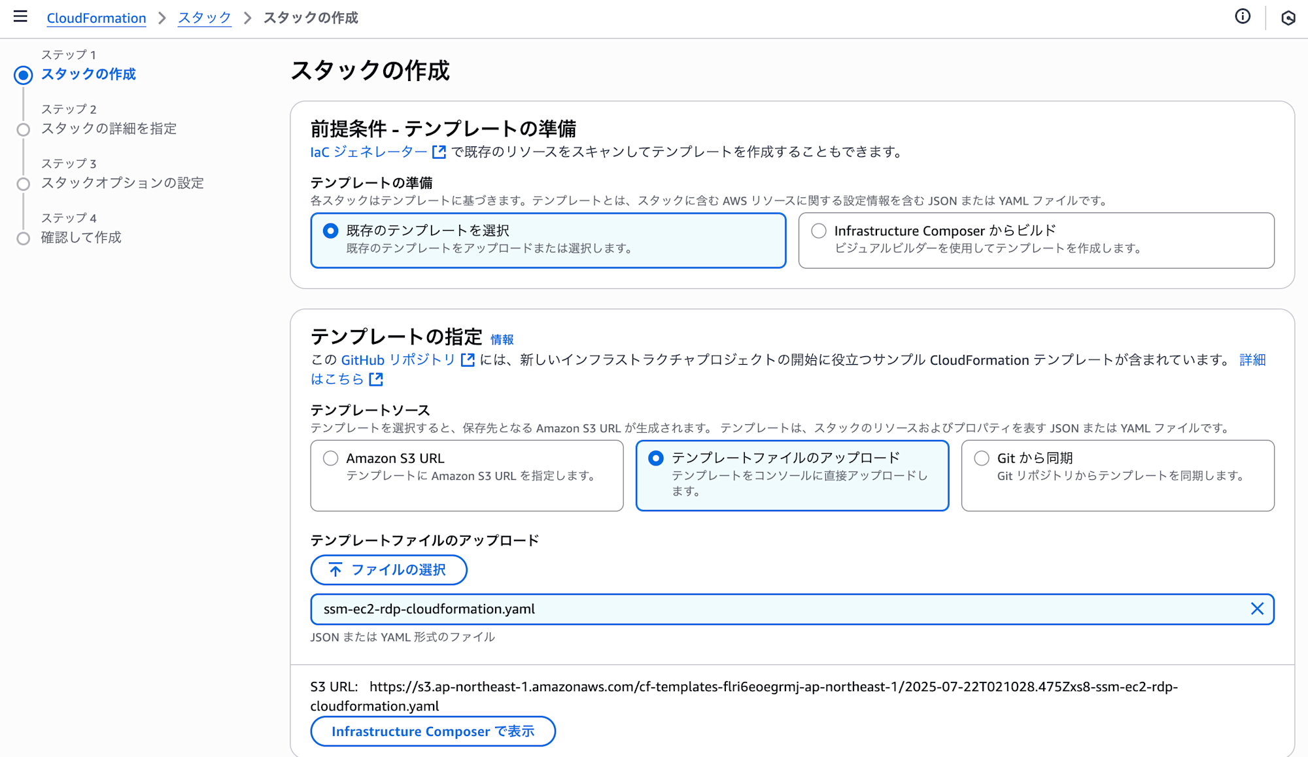
Task: Click Infrastructure Composer で表示 button
Action: [433, 731]
